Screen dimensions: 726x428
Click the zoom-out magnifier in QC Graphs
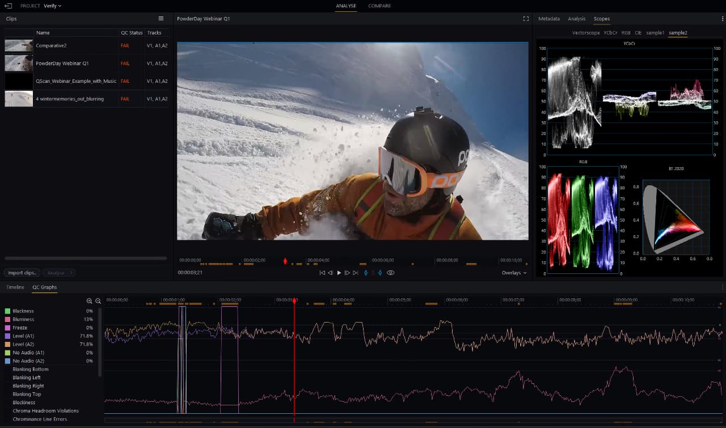pos(98,300)
